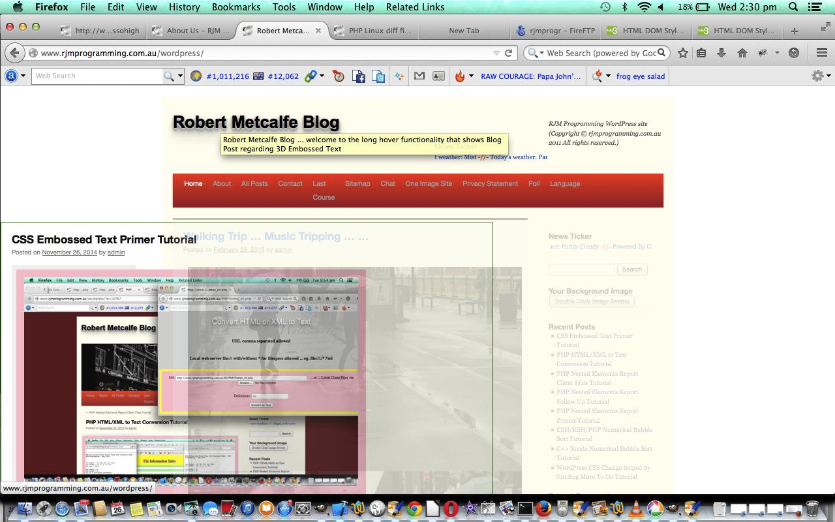Screen dimensions: 835x522
Task: Expand the toolbar gear settings dropdown
Action: pos(828,76)
